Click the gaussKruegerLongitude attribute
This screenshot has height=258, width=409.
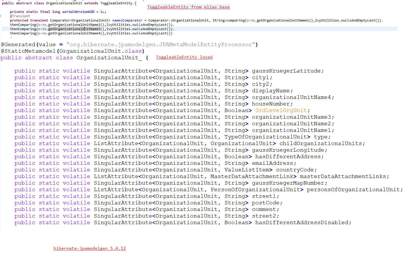[x=288, y=150]
